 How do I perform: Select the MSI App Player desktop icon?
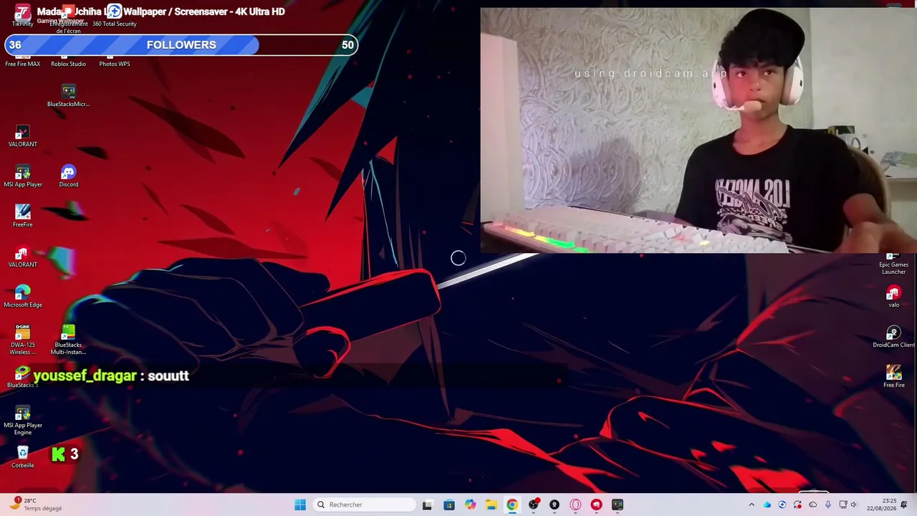tap(23, 177)
